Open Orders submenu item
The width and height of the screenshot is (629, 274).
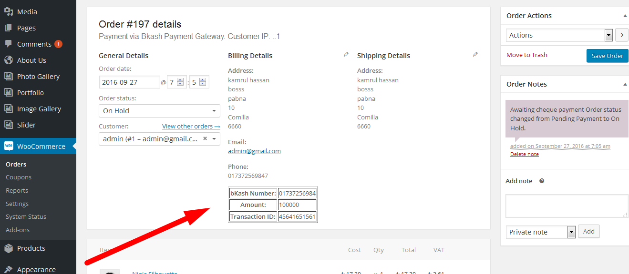tap(16, 164)
